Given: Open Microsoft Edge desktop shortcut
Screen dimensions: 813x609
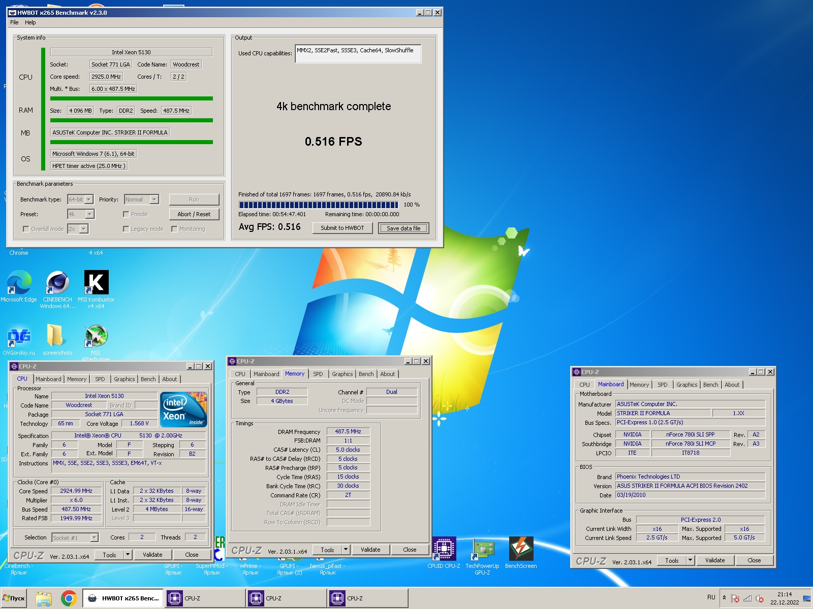Looking at the screenshot, I should pos(19,286).
